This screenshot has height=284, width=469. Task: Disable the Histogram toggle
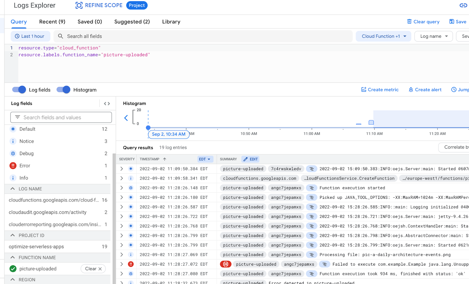(63, 90)
